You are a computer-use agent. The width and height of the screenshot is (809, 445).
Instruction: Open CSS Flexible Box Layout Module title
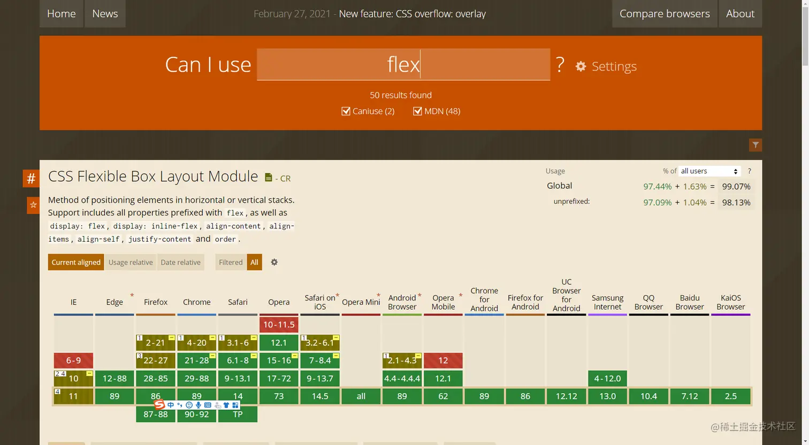(x=153, y=177)
